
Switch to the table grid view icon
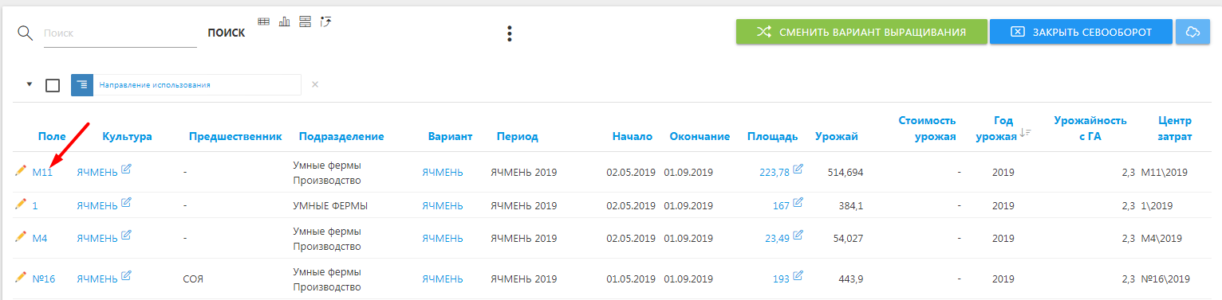coord(264,21)
